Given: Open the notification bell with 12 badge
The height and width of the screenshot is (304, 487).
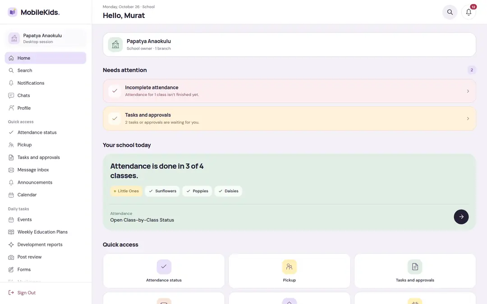Looking at the screenshot, I should 469,12.
